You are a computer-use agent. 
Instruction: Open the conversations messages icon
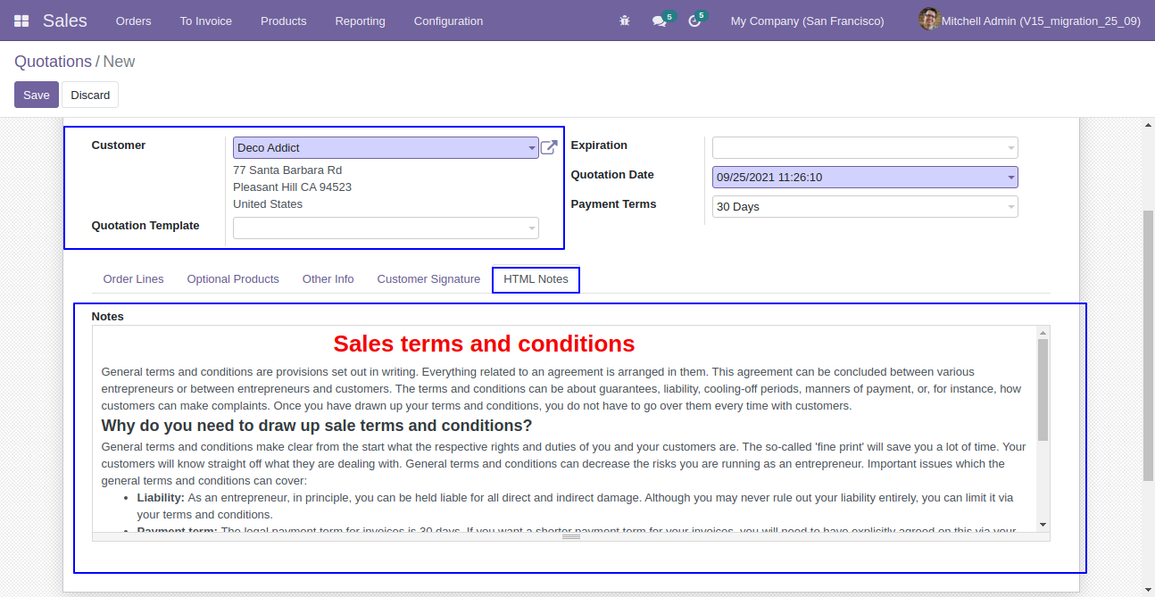point(660,21)
